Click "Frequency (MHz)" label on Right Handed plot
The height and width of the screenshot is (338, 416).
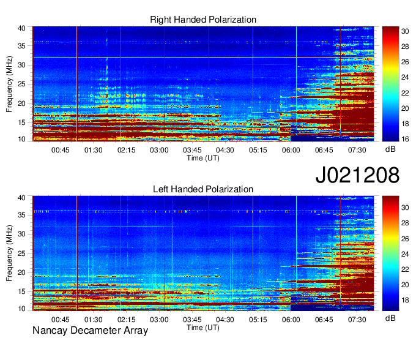(9, 84)
